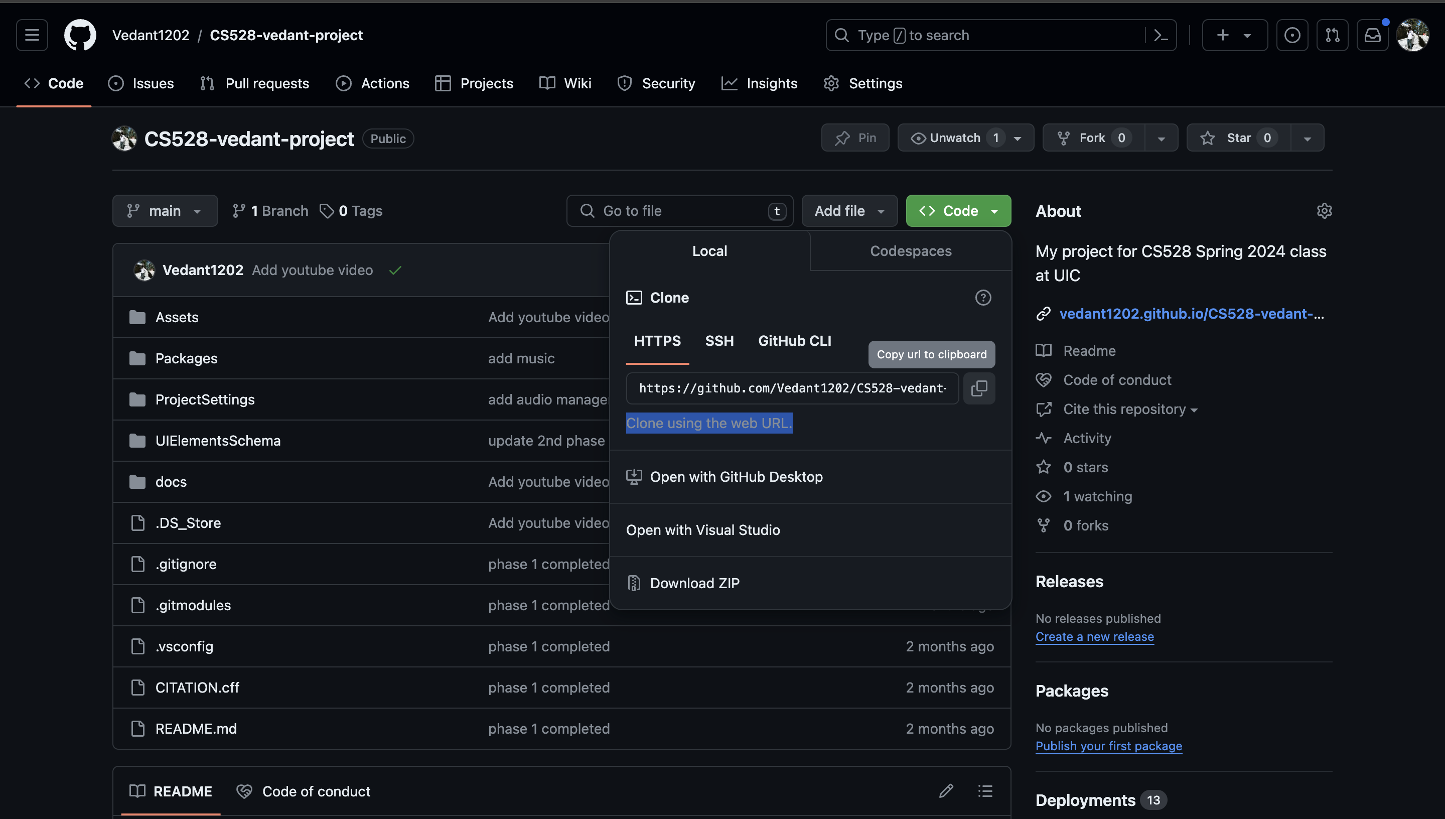Select the HTTPS clone URL field
This screenshot has width=1445, height=819.
pos(792,388)
